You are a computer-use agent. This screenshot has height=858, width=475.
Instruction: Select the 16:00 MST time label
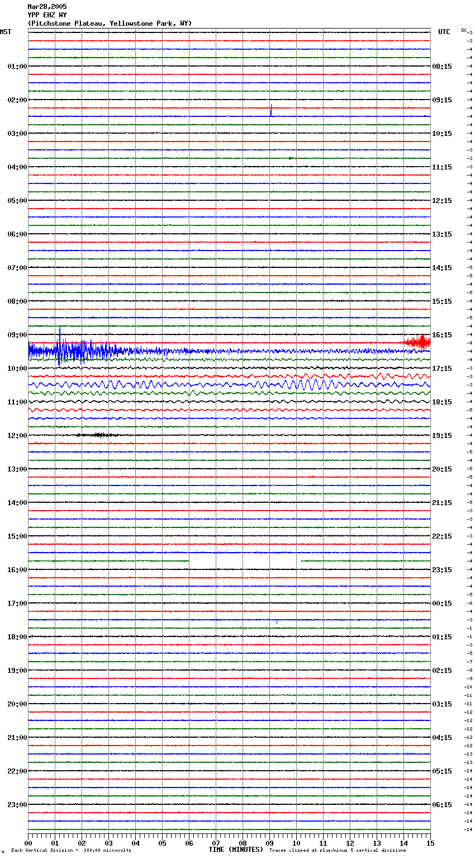[x=17, y=570]
